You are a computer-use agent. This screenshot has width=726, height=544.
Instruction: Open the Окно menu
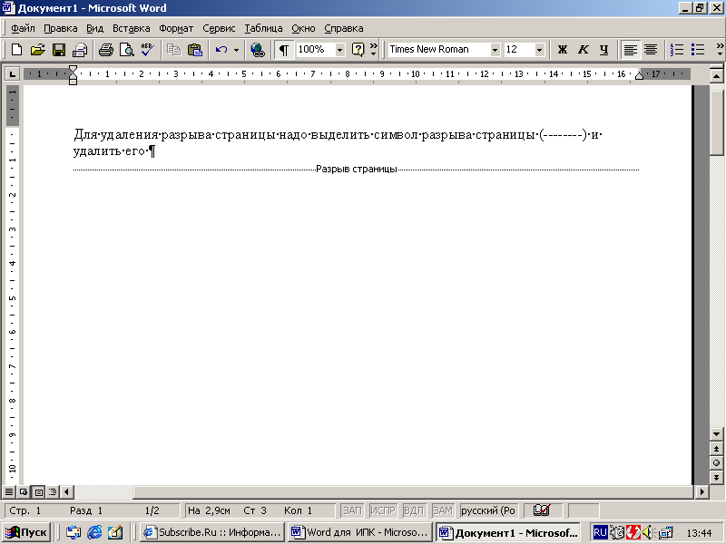[303, 28]
